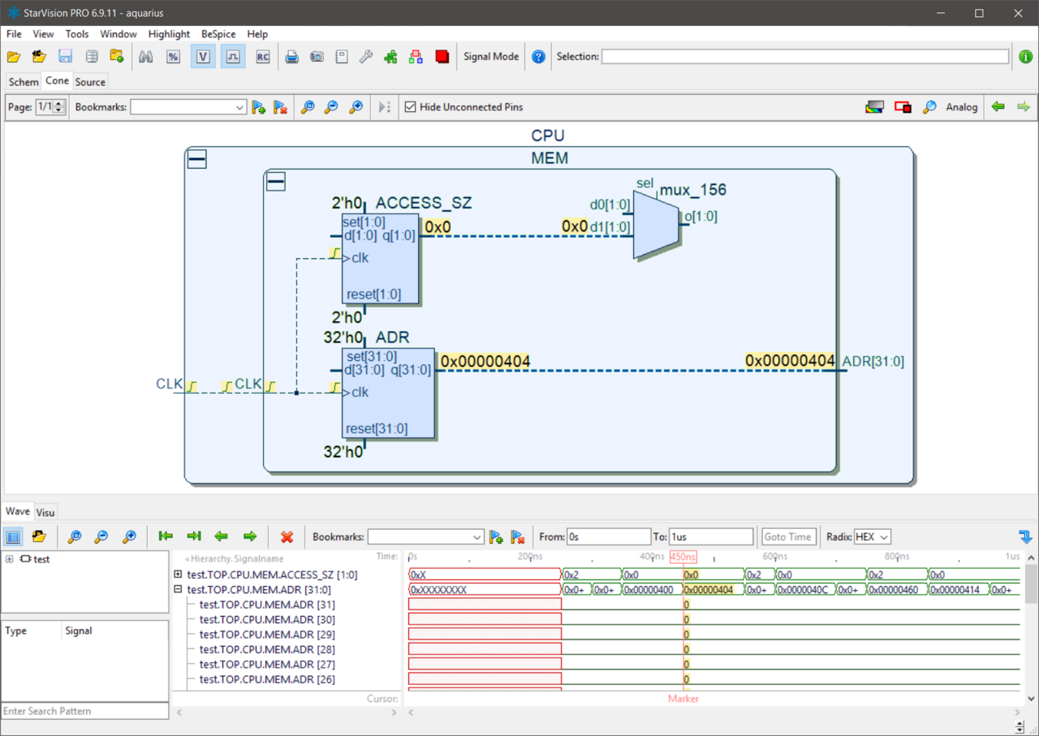Click the binoculars search icon

pos(146,57)
